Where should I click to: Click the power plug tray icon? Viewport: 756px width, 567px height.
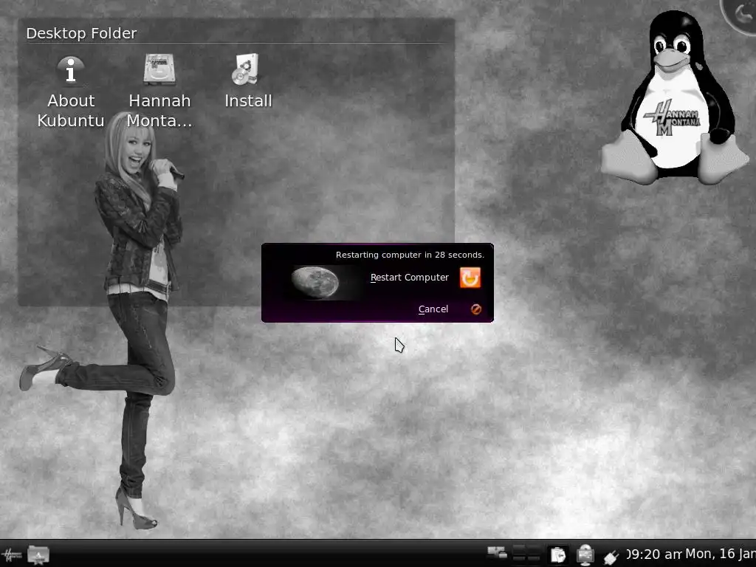click(x=611, y=557)
